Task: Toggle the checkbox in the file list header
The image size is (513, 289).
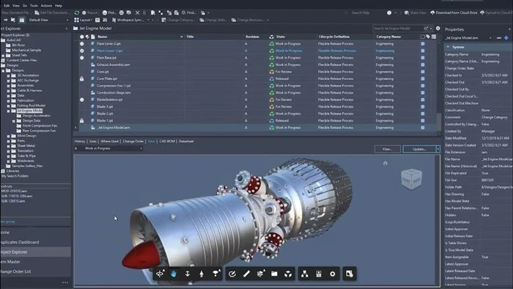Action: [422, 37]
